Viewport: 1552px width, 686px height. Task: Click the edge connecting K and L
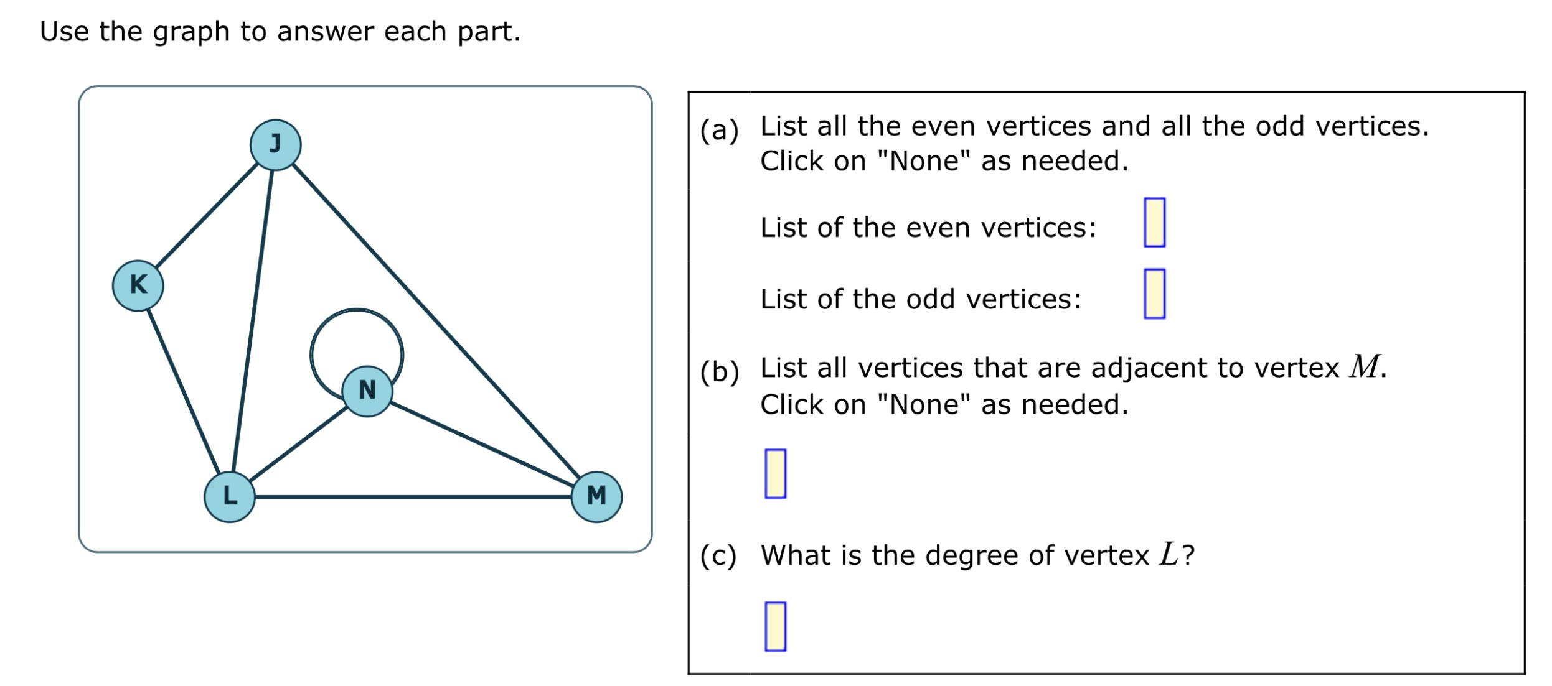click(x=184, y=391)
